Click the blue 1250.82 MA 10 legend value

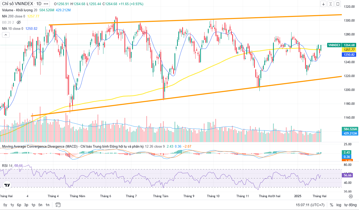(31, 28)
